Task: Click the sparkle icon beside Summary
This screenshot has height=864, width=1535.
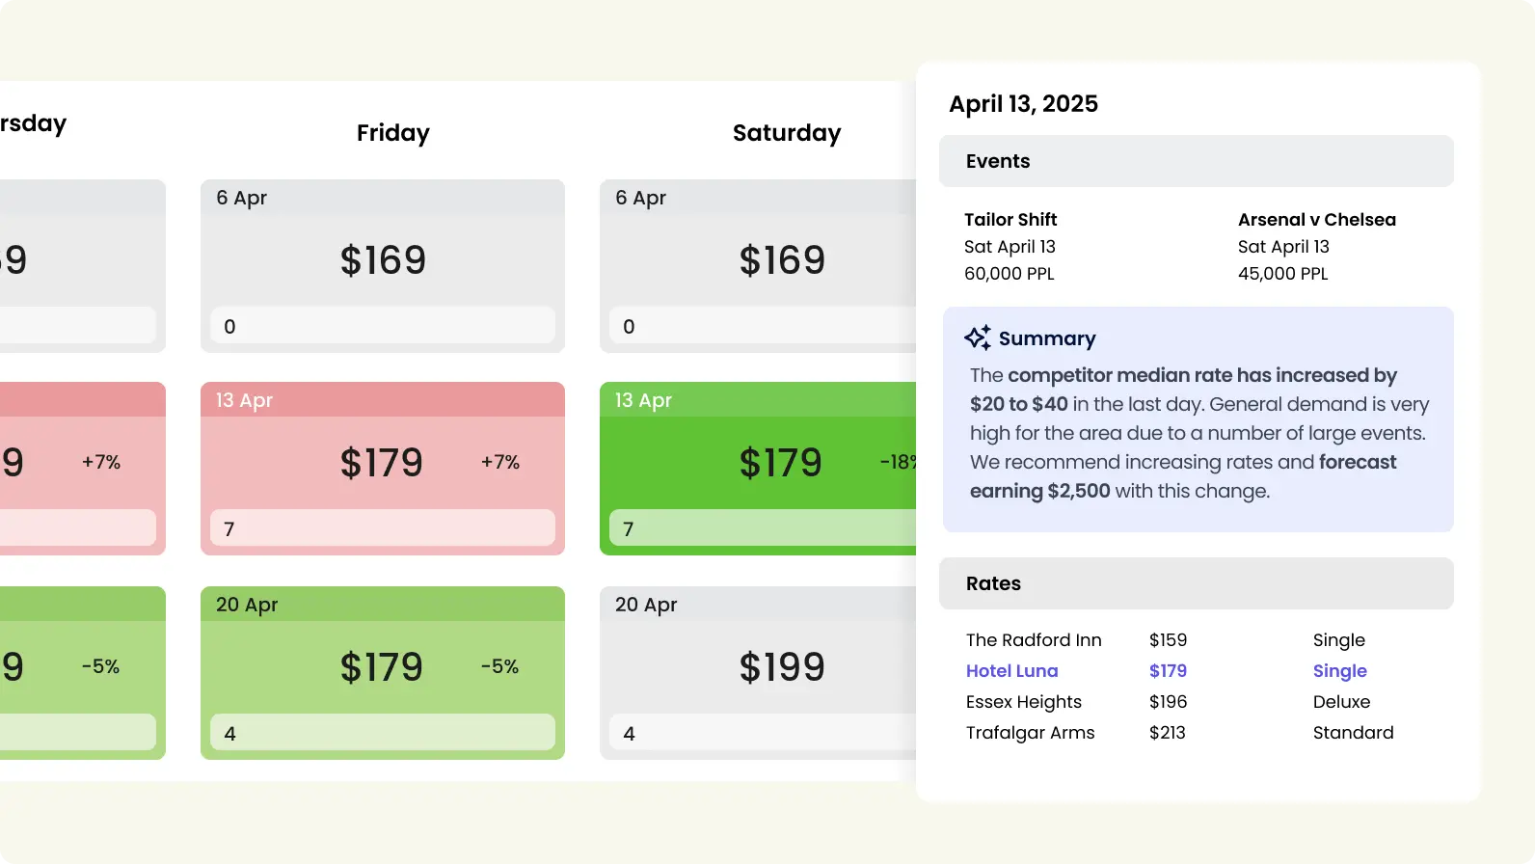Action: (x=978, y=337)
